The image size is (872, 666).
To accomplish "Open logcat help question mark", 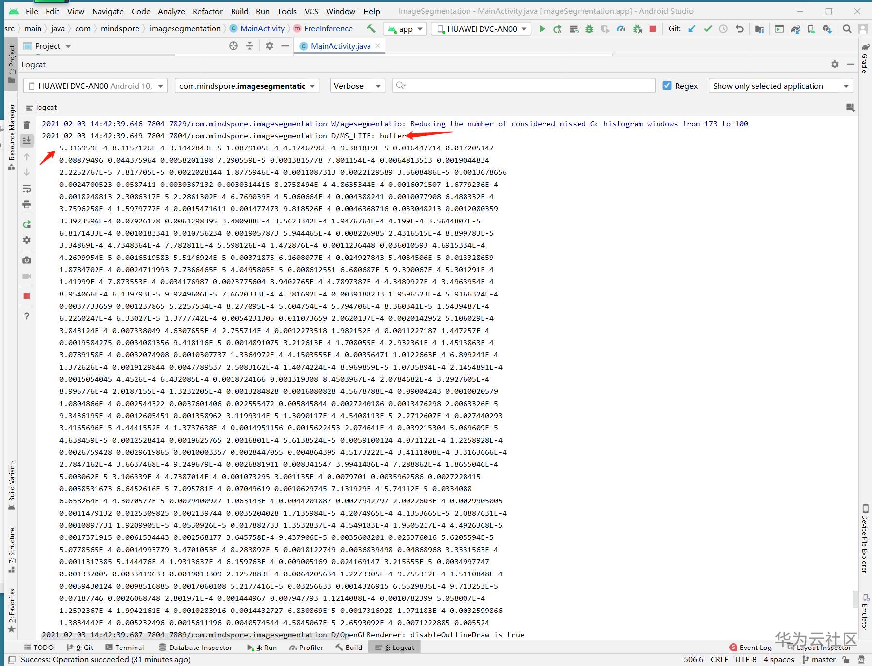I will (x=27, y=316).
